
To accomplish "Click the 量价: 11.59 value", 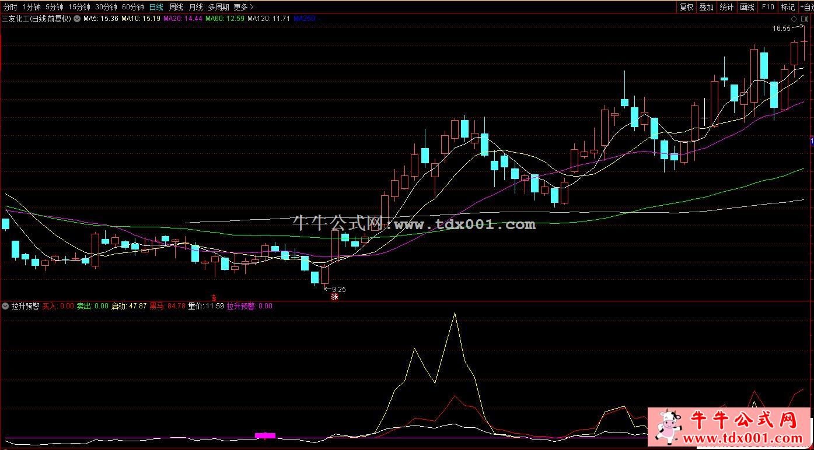I will pos(206,306).
